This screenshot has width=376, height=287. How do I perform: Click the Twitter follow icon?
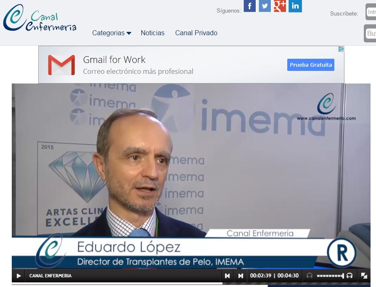pos(265,6)
